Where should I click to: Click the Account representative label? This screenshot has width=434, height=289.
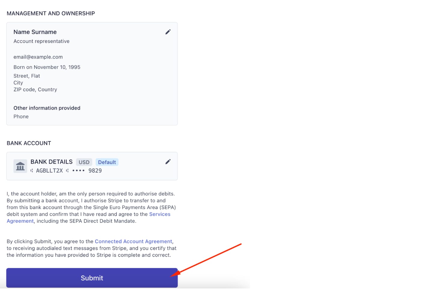tap(41, 41)
